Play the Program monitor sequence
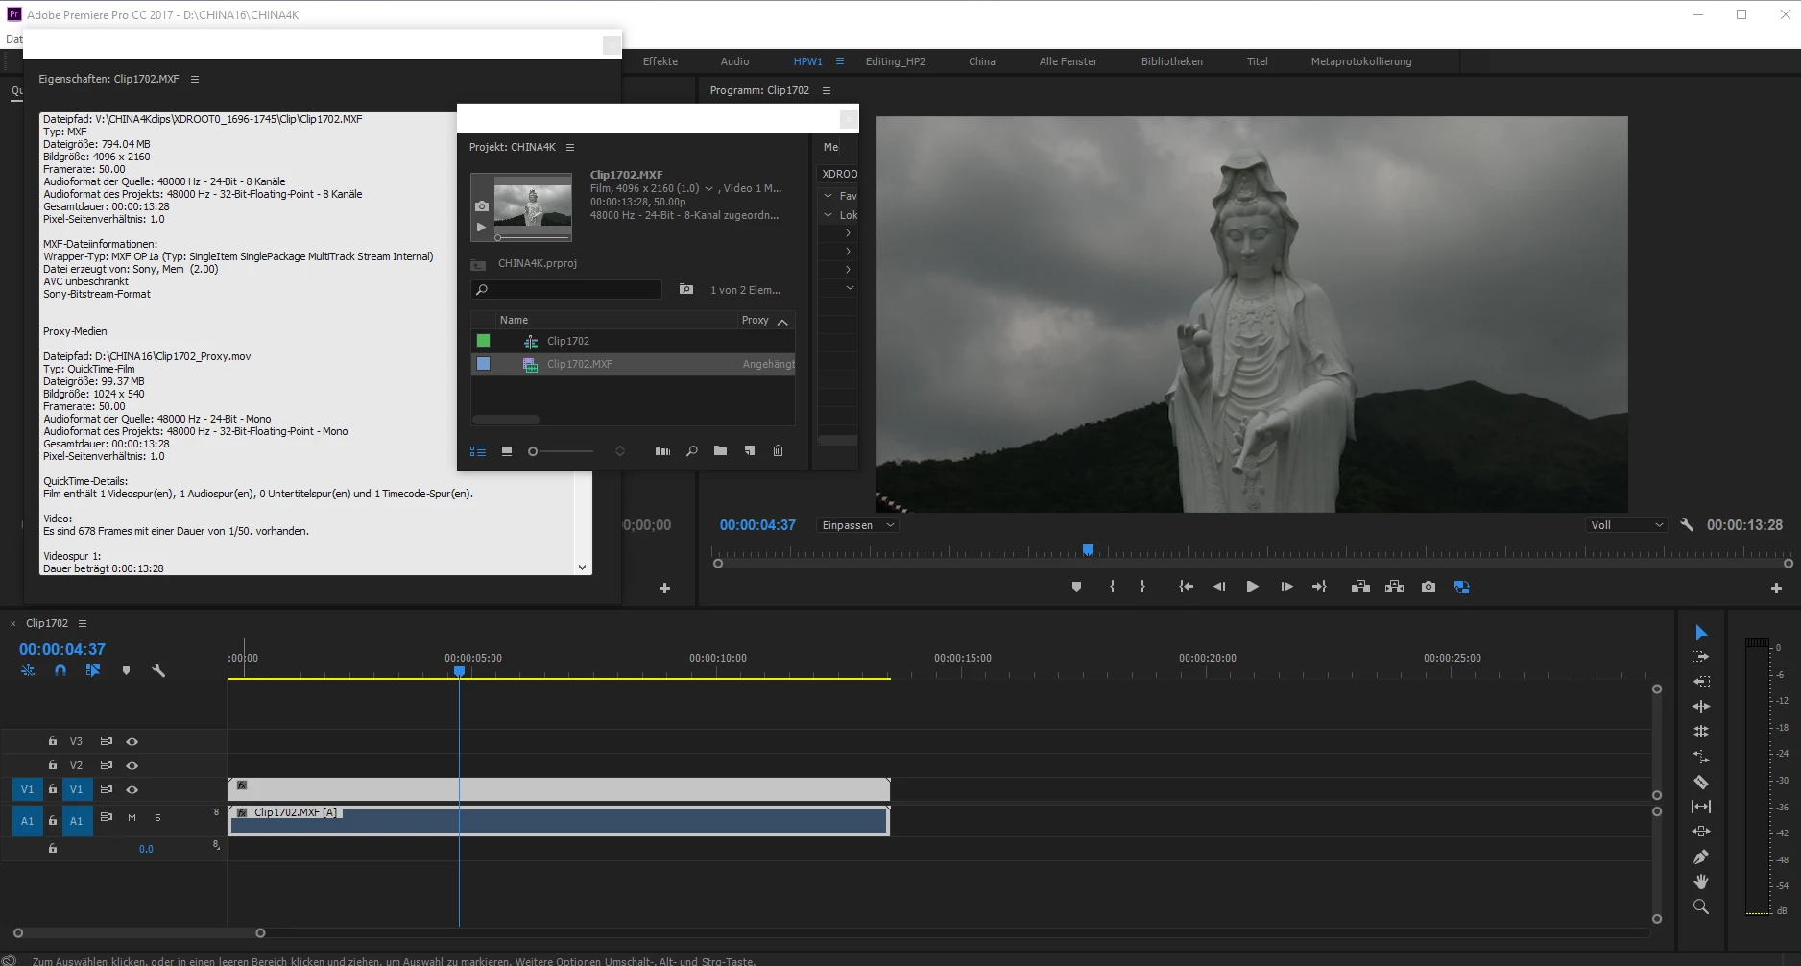This screenshot has width=1801, height=966. pos(1252,587)
